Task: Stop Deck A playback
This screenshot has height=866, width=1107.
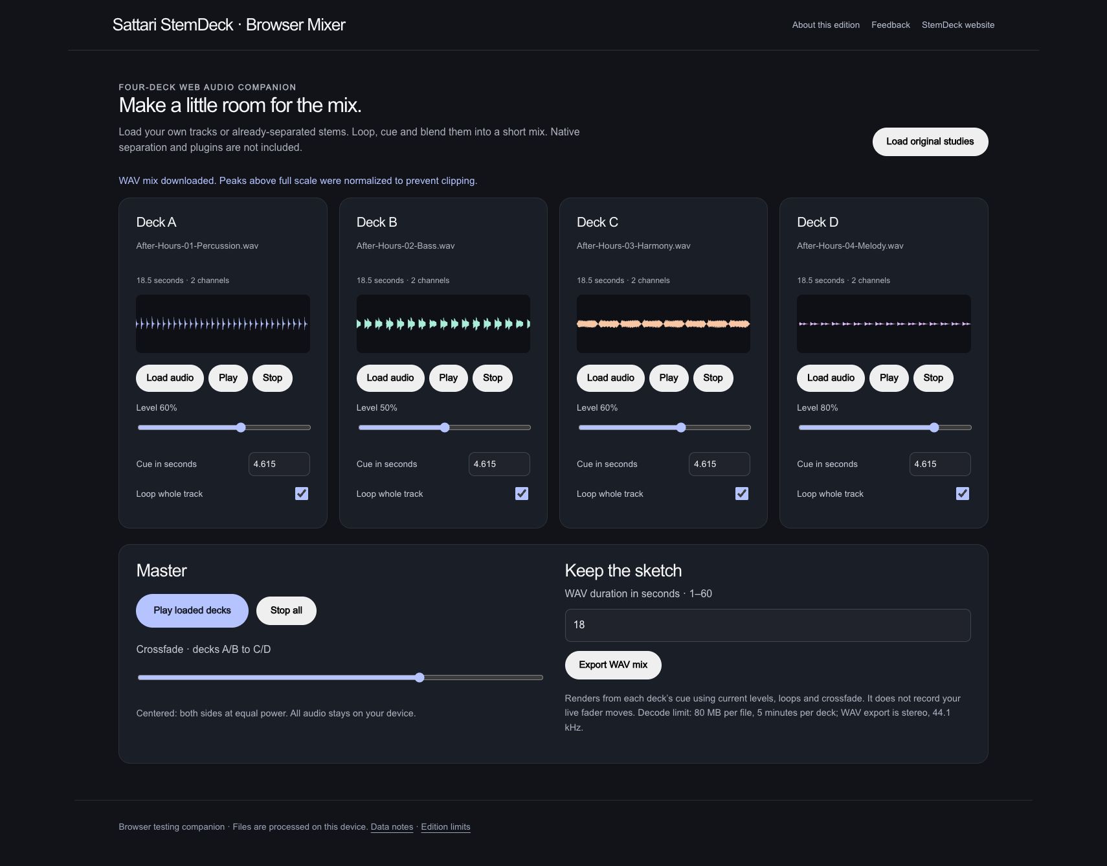Action: coord(273,378)
